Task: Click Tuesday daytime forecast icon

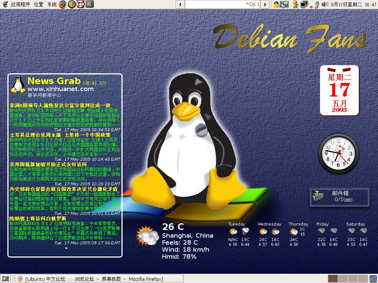Action: coord(233,231)
